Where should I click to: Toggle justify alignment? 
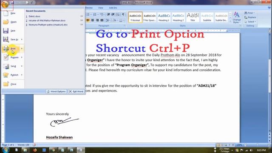click(102, 20)
